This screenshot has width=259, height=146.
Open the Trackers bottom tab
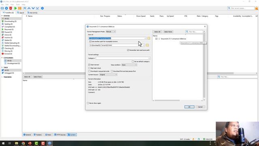click(x=38, y=135)
